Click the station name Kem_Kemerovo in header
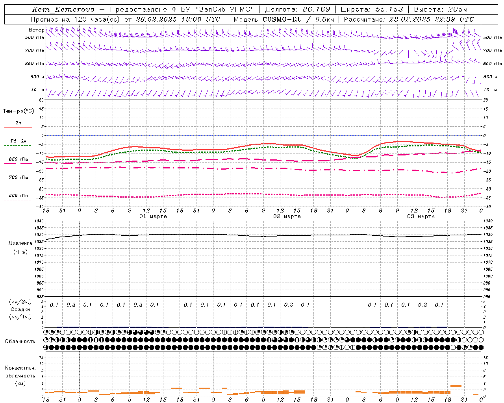Screen dimensions: 504x403 [x=63, y=9]
